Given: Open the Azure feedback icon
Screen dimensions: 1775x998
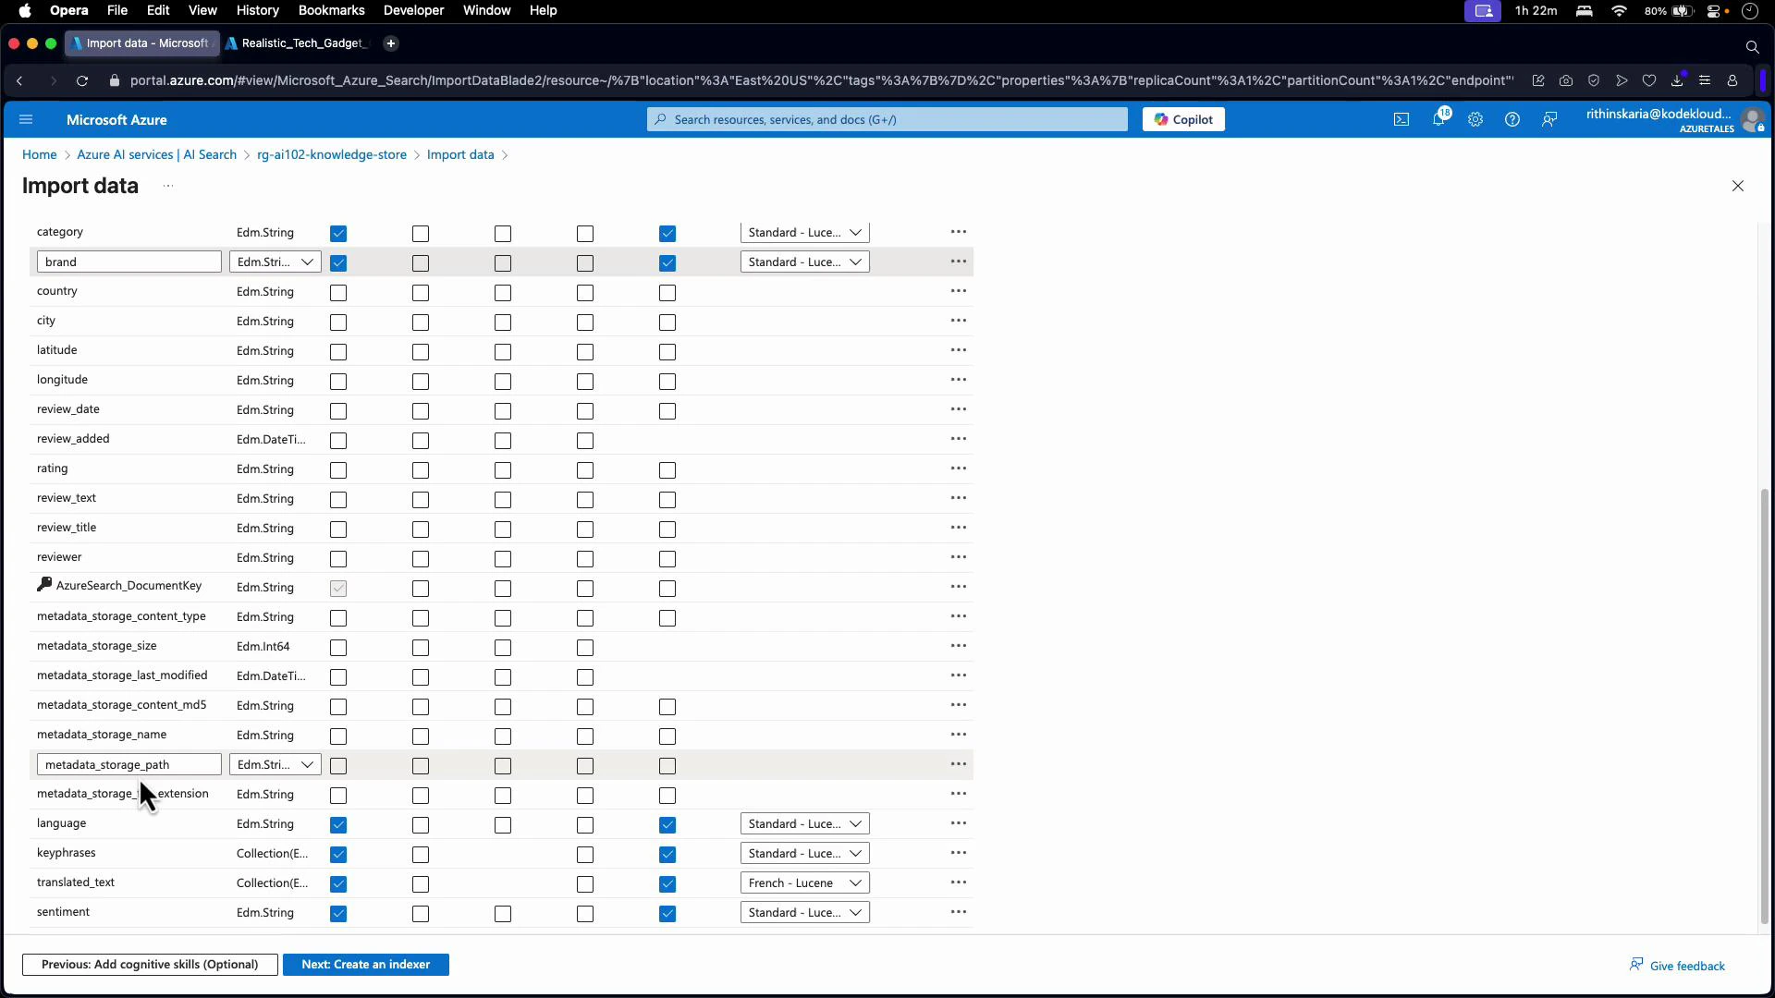Looking at the screenshot, I should (1549, 119).
